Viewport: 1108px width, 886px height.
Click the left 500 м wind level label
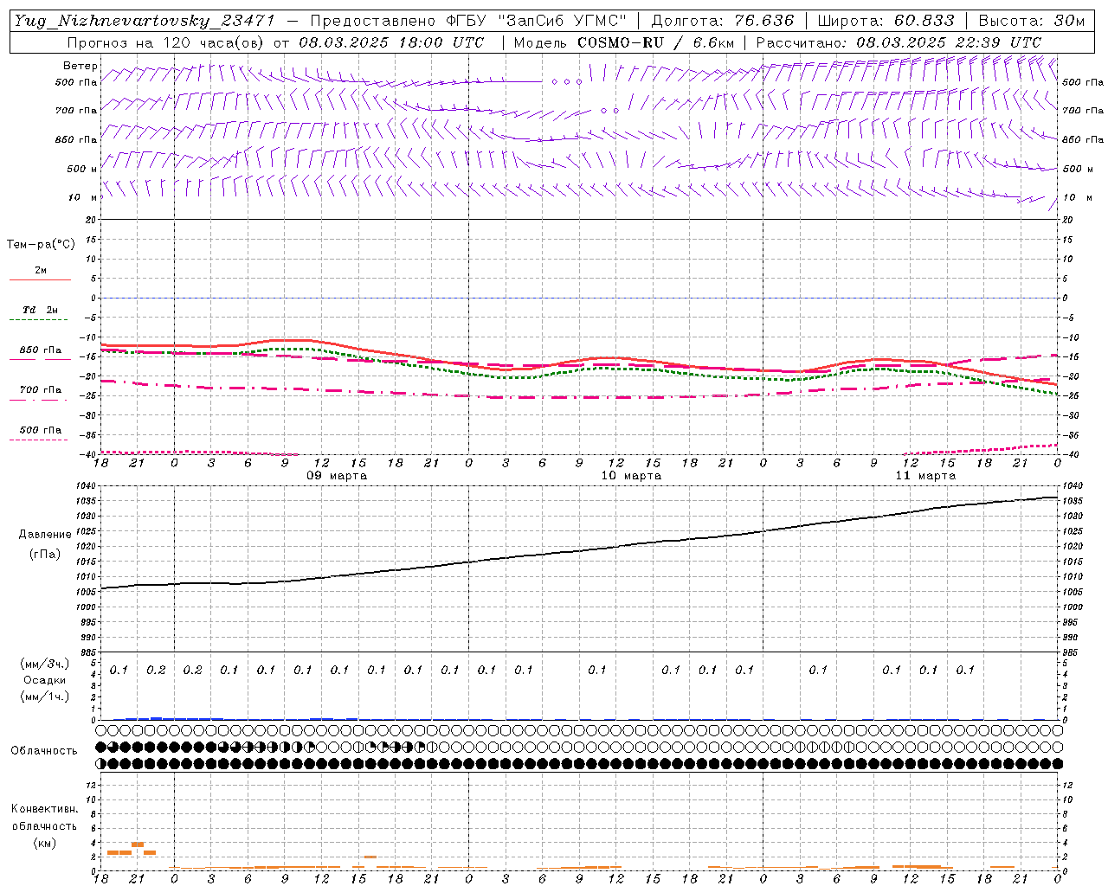[82, 169]
